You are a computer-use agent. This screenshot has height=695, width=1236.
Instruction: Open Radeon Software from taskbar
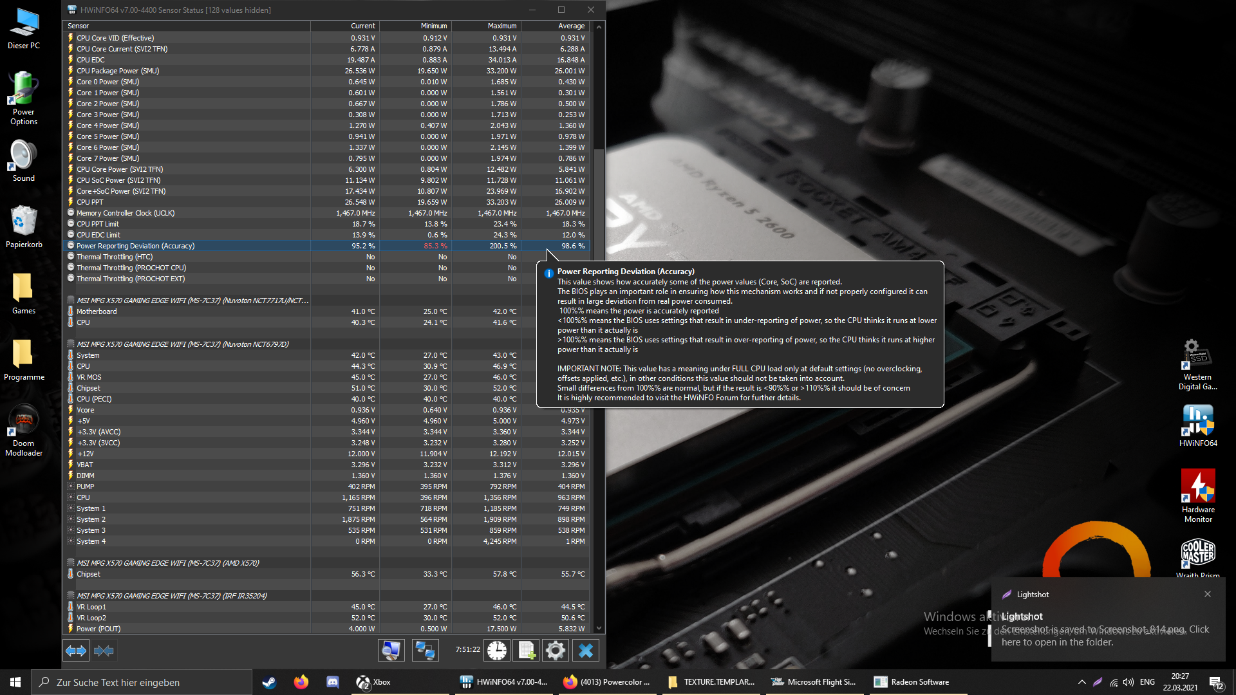[x=911, y=682]
